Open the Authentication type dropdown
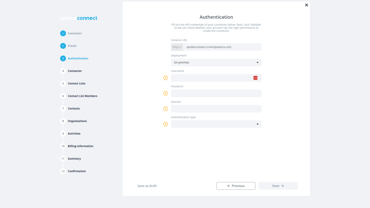370x208 pixels. click(x=216, y=124)
